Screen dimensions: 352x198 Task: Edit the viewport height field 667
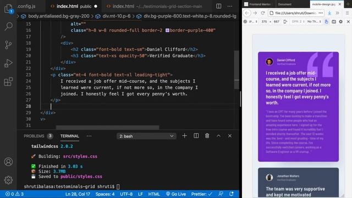click(276, 21)
